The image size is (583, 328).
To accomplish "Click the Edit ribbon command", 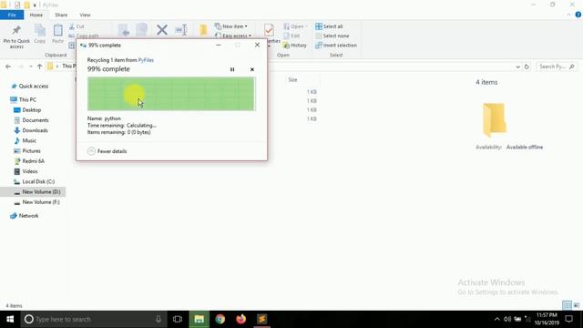I will coord(291,36).
